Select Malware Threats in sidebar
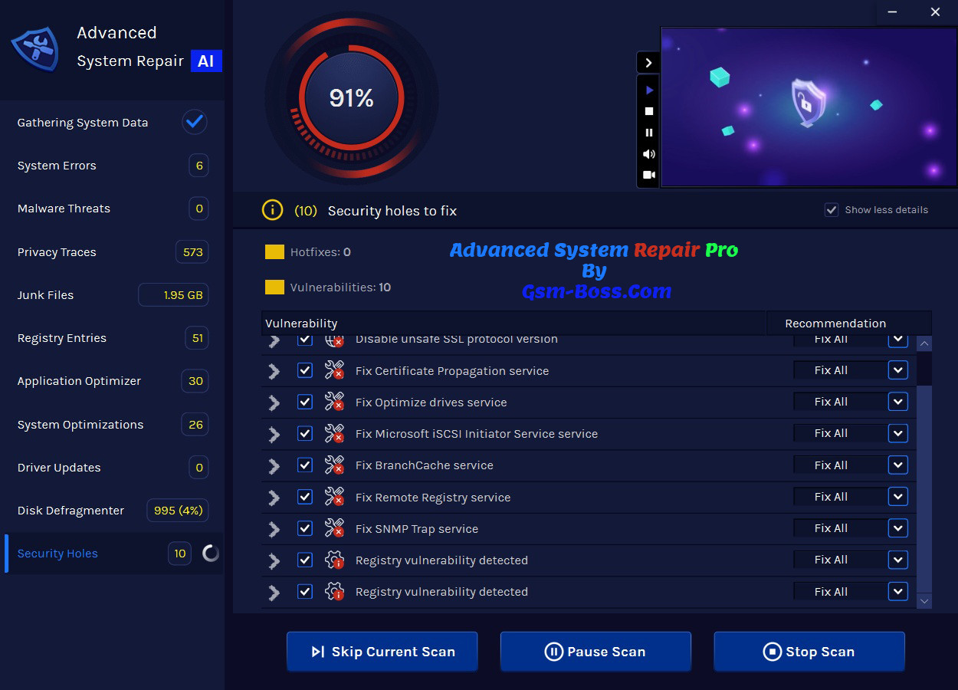The width and height of the screenshot is (958, 690). point(112,209)
